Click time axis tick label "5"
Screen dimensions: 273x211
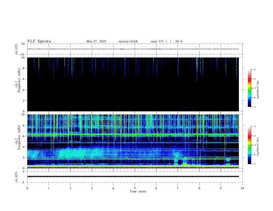[135, 188]
